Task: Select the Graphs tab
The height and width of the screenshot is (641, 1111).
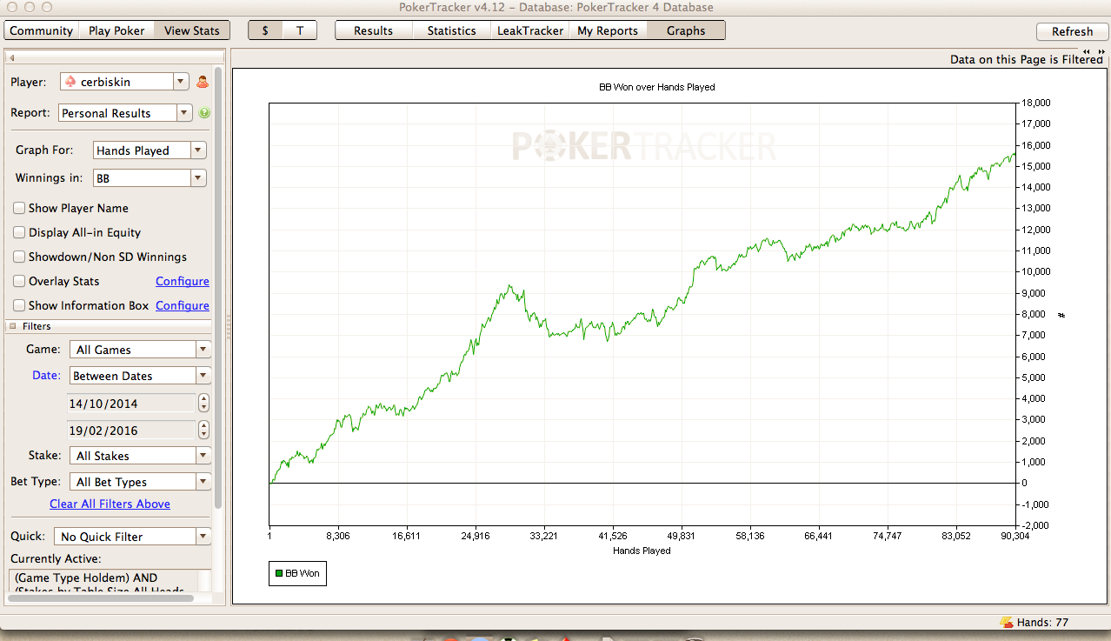Action: [x=686, y=30]
